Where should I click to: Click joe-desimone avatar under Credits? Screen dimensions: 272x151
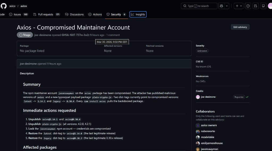point(198,97)
